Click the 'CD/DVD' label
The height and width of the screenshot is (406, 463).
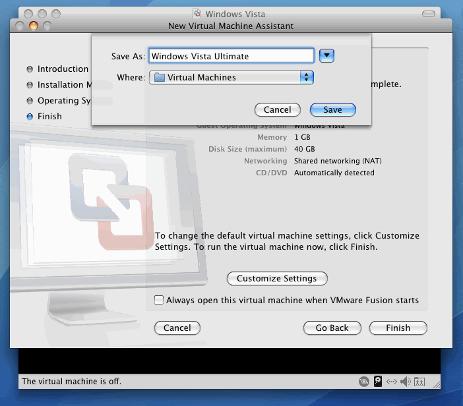point(271,173)
